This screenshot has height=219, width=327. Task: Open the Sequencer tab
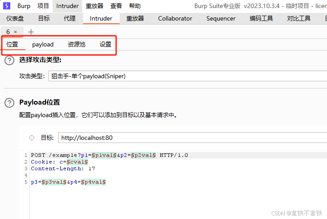click(221, 18)
